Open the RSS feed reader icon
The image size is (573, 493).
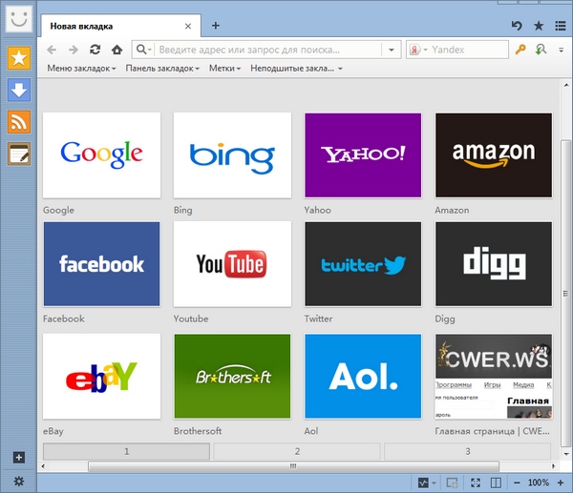click(x=18, y=121)
